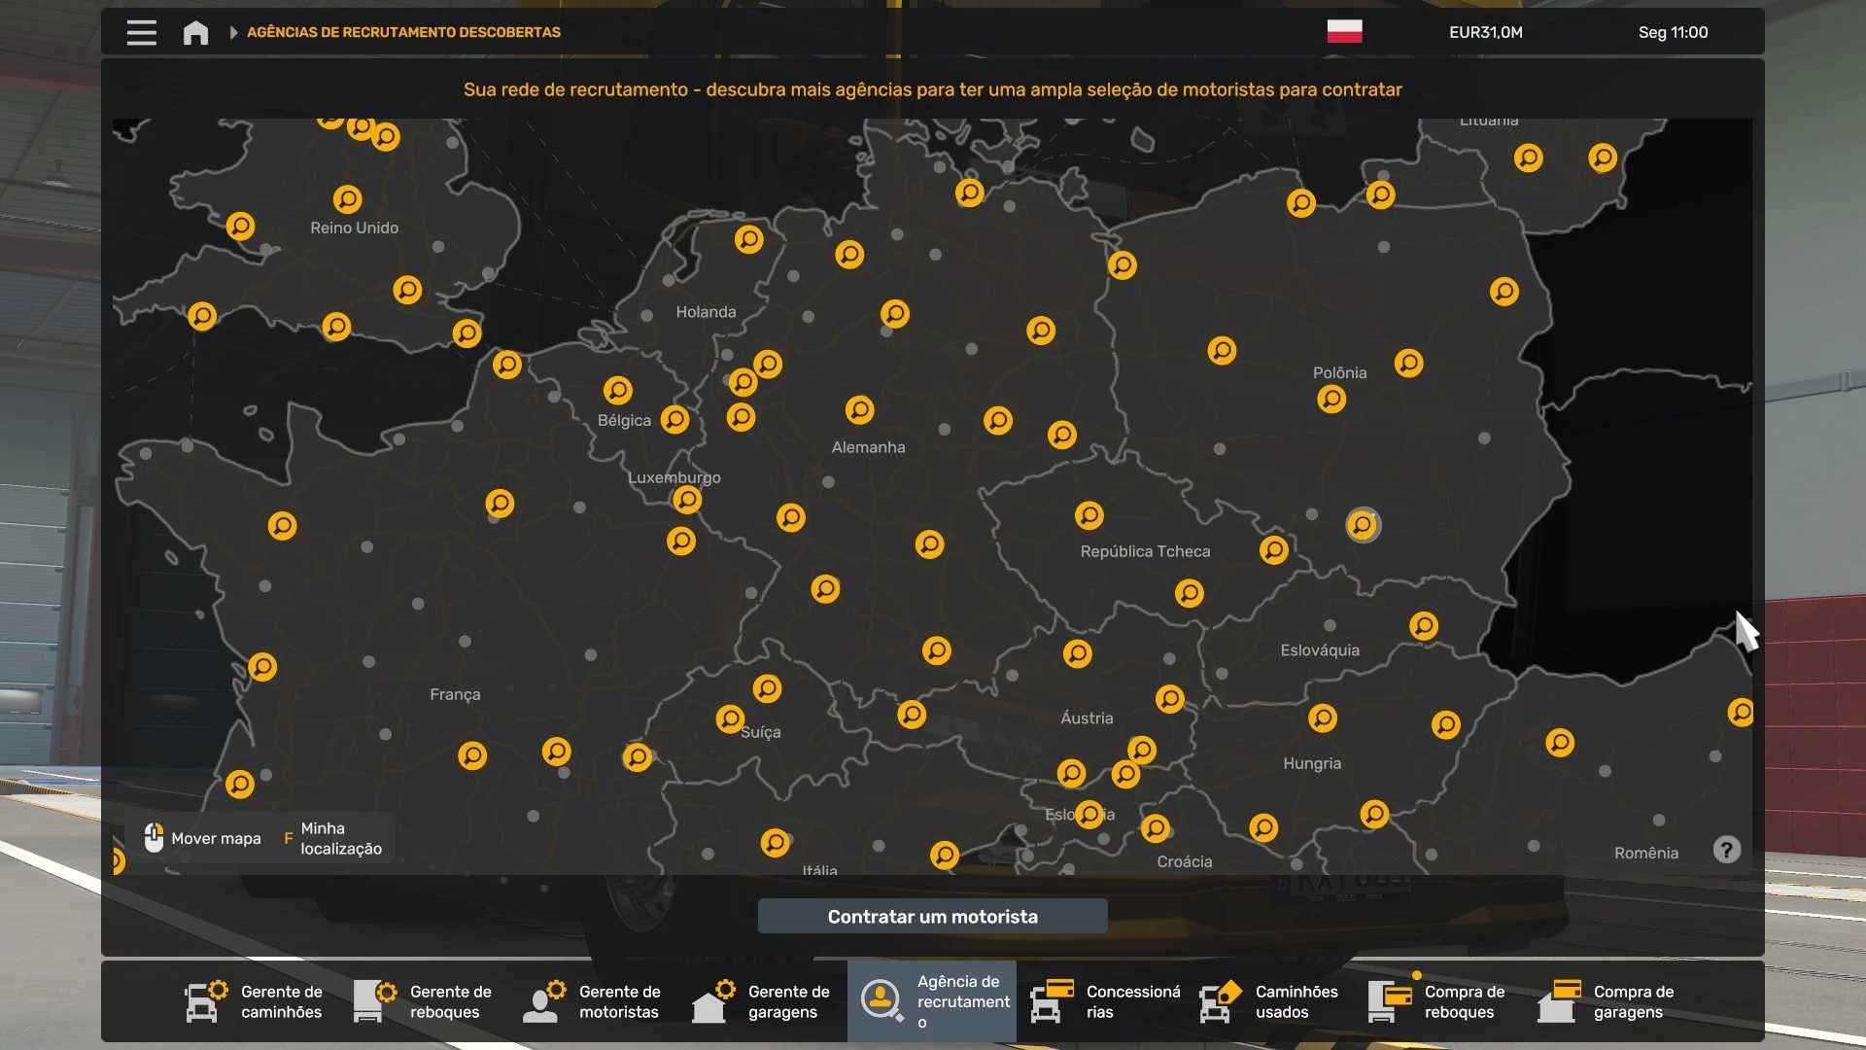
Task: Open Gerente de caminhões tab
Action: (x=255, y=1001)
